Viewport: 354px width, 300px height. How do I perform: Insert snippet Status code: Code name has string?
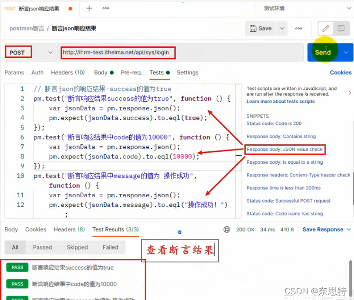point(285,213)
